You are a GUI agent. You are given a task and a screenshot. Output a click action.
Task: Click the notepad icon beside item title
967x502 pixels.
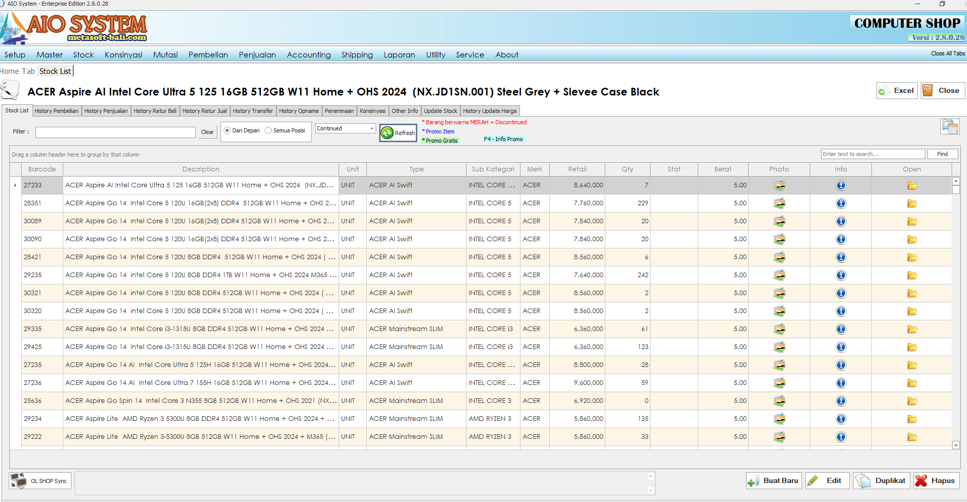tap(10, 90)
